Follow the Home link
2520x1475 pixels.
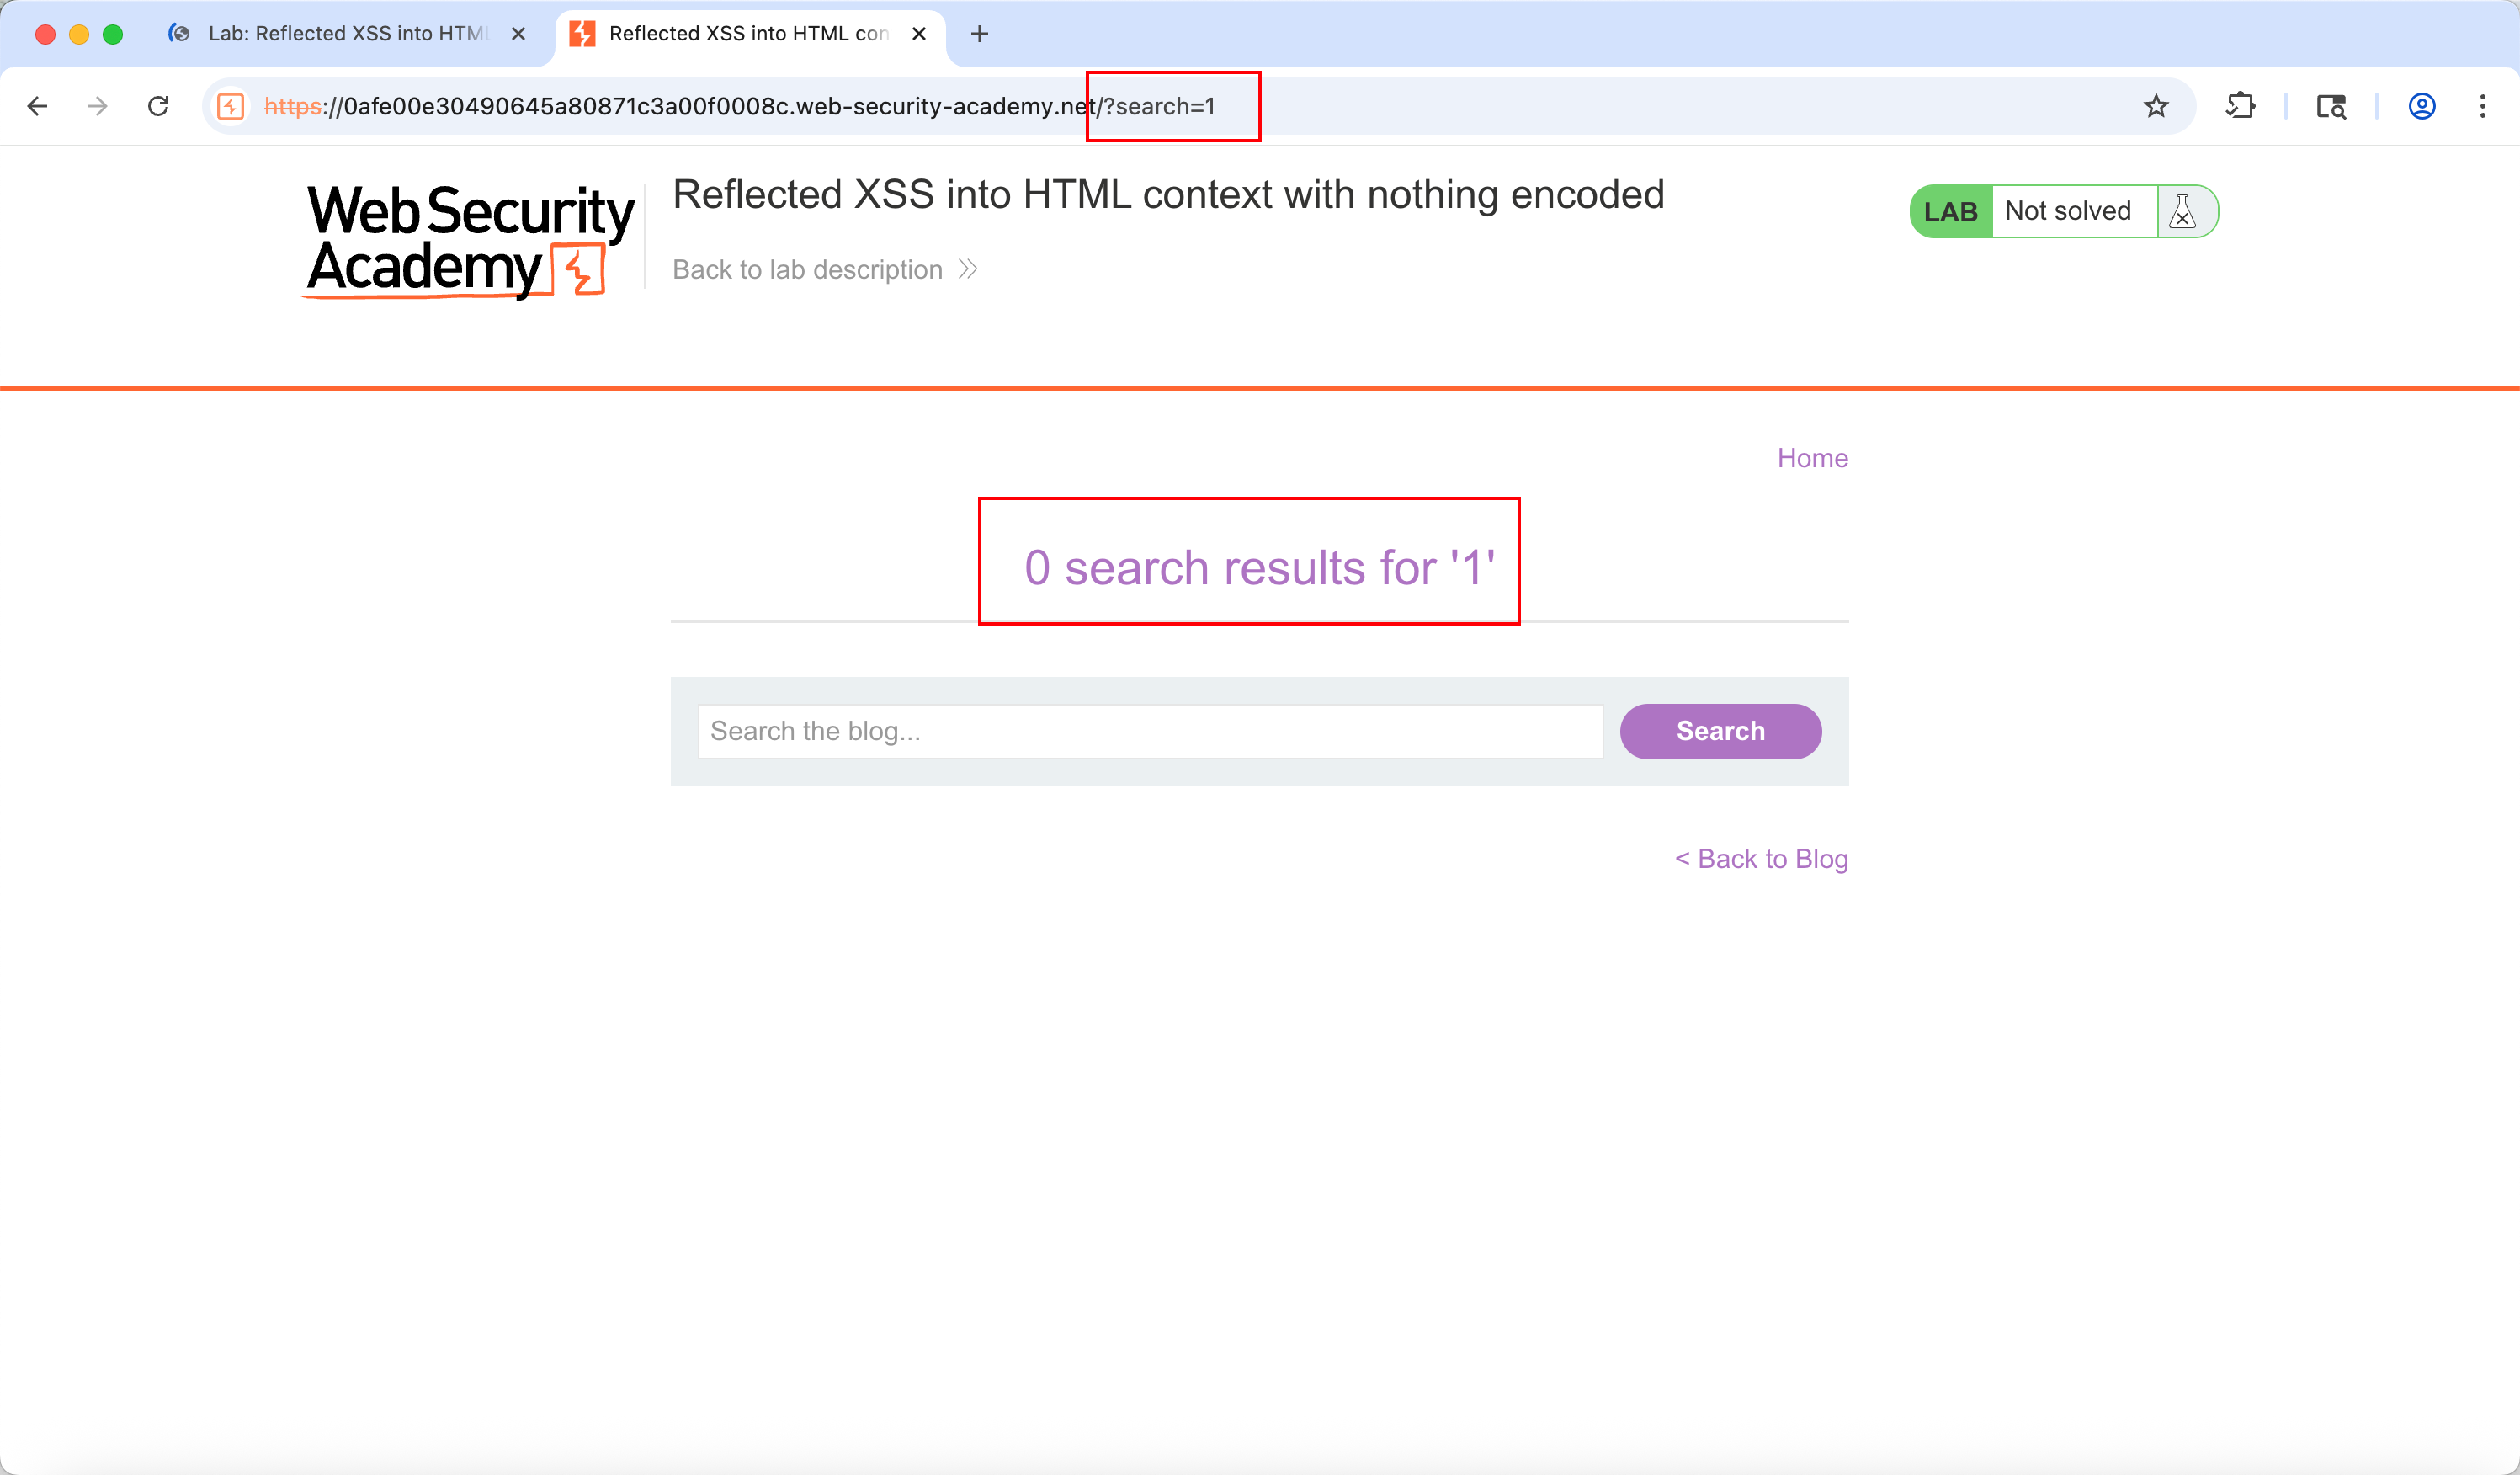(x=1812, y=458)
